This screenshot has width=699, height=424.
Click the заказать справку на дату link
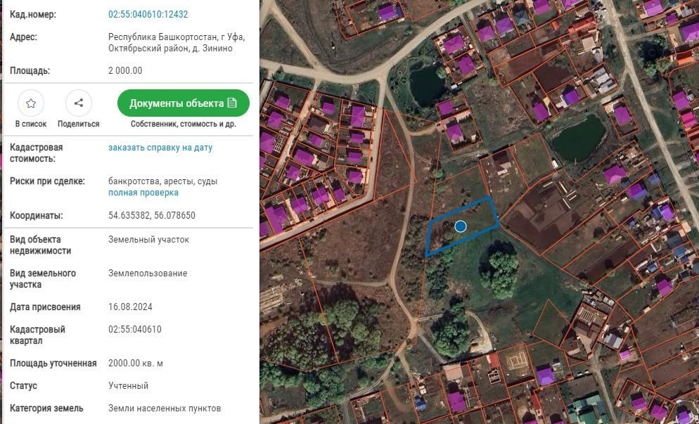(x=160, y=148)
